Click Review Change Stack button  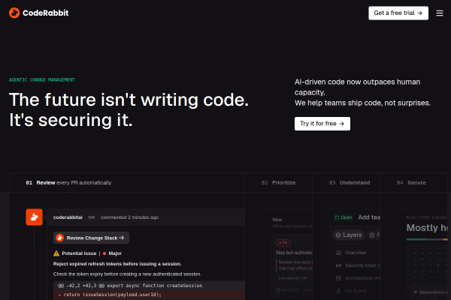click(91, 238)
